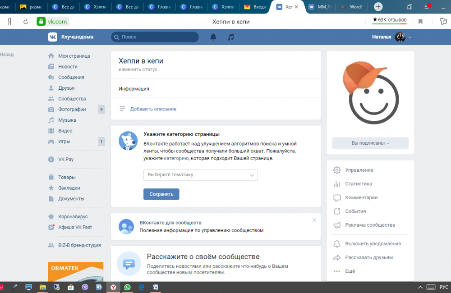Open Афиша VK Fest link
The image size is (451, 293).
(75, 227)
